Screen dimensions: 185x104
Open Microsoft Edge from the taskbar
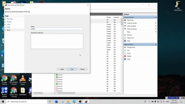point(74,101)
